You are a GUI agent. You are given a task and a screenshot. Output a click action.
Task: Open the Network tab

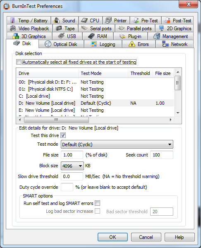175,44
